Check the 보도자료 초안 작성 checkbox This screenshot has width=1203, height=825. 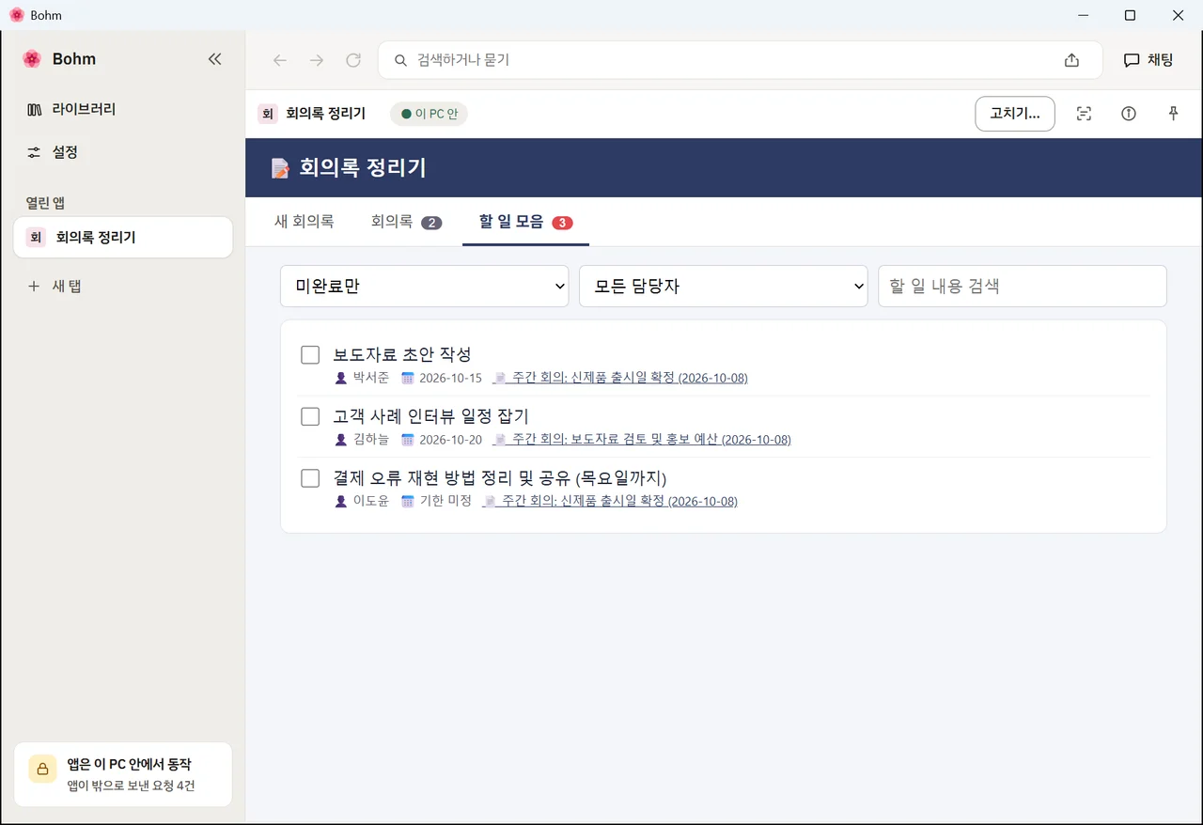coord(310,355)
